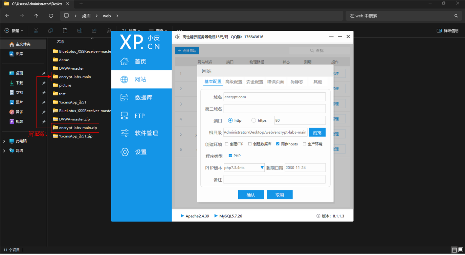Refresh the Explorer folder view

pos(51,16)
